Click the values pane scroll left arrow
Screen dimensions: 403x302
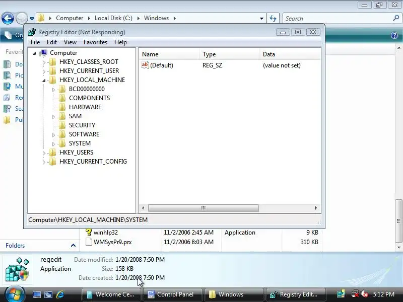[143, 208]
